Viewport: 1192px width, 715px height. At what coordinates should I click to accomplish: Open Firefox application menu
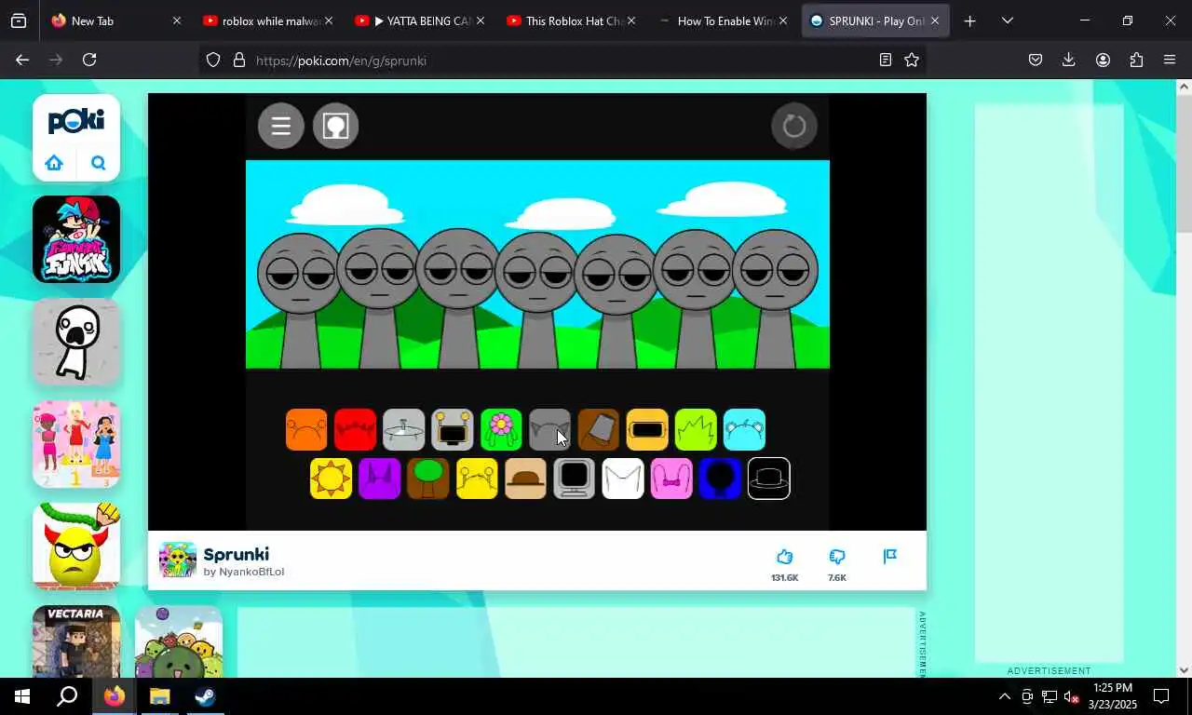click(1170, 60)
